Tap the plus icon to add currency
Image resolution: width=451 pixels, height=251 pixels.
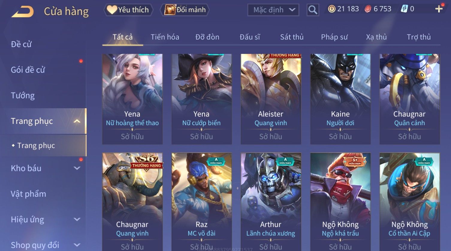coord(439,9)
